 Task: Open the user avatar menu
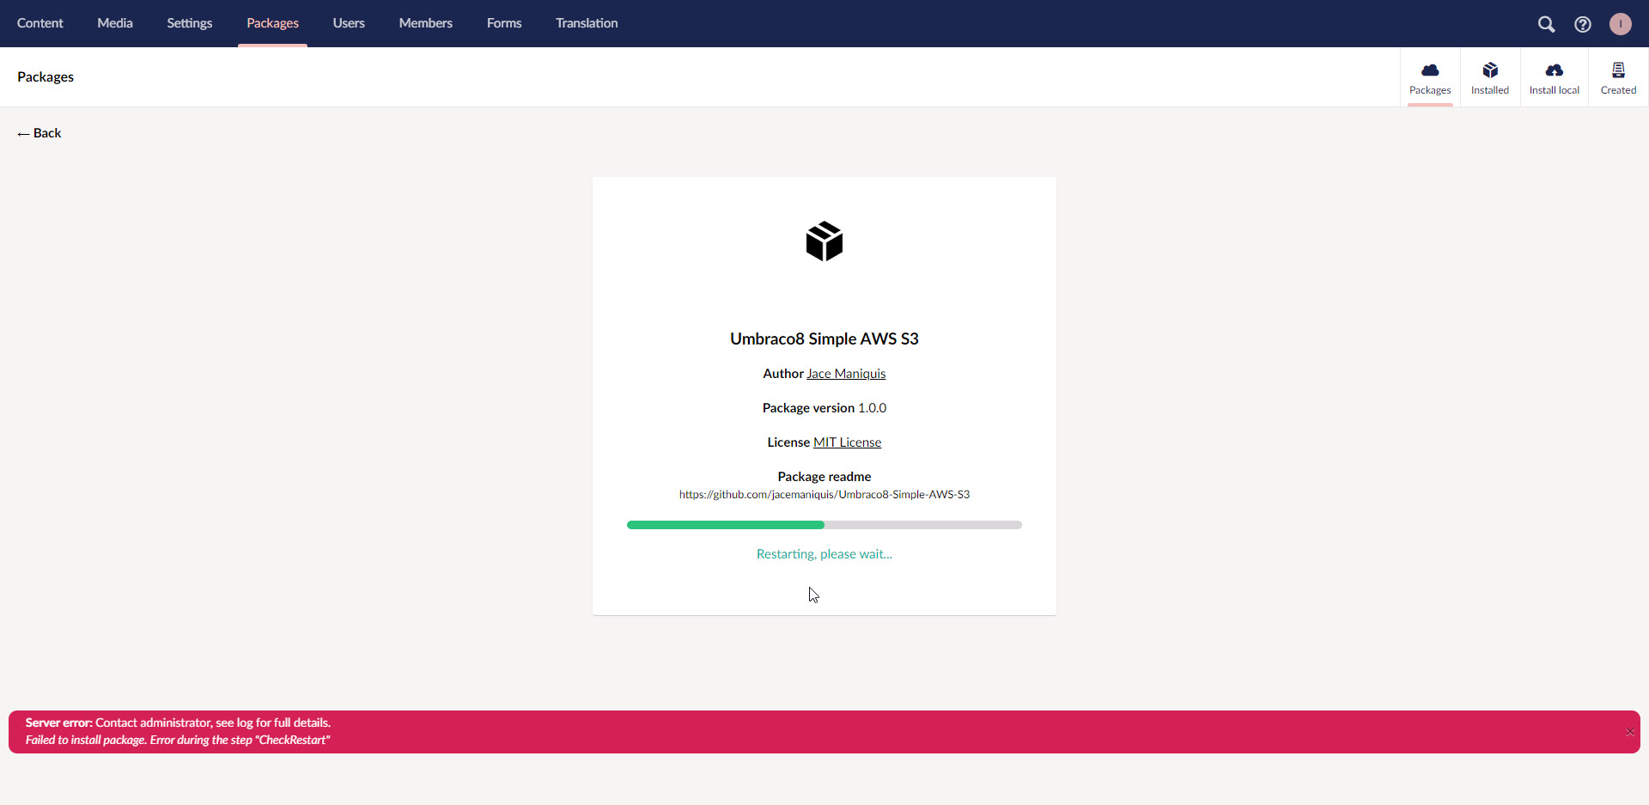[x=1621, y=24]
